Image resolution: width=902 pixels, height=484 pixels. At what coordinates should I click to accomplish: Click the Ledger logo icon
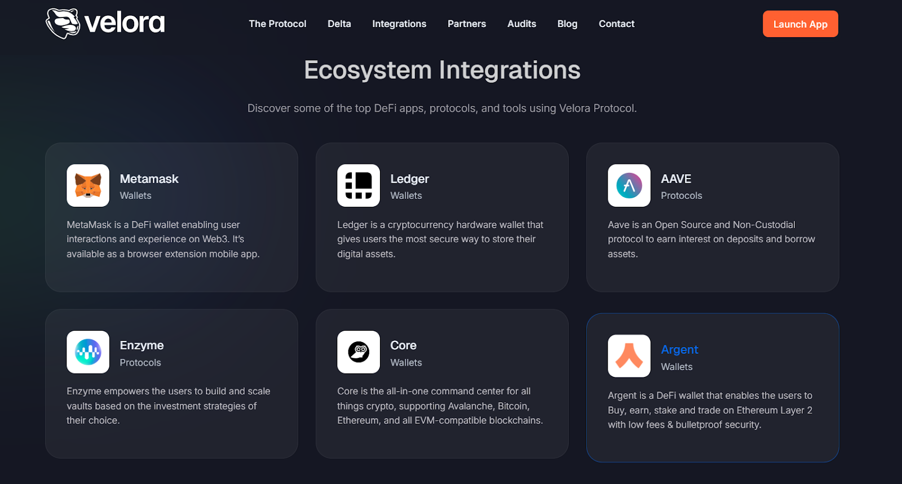[359, 185]
